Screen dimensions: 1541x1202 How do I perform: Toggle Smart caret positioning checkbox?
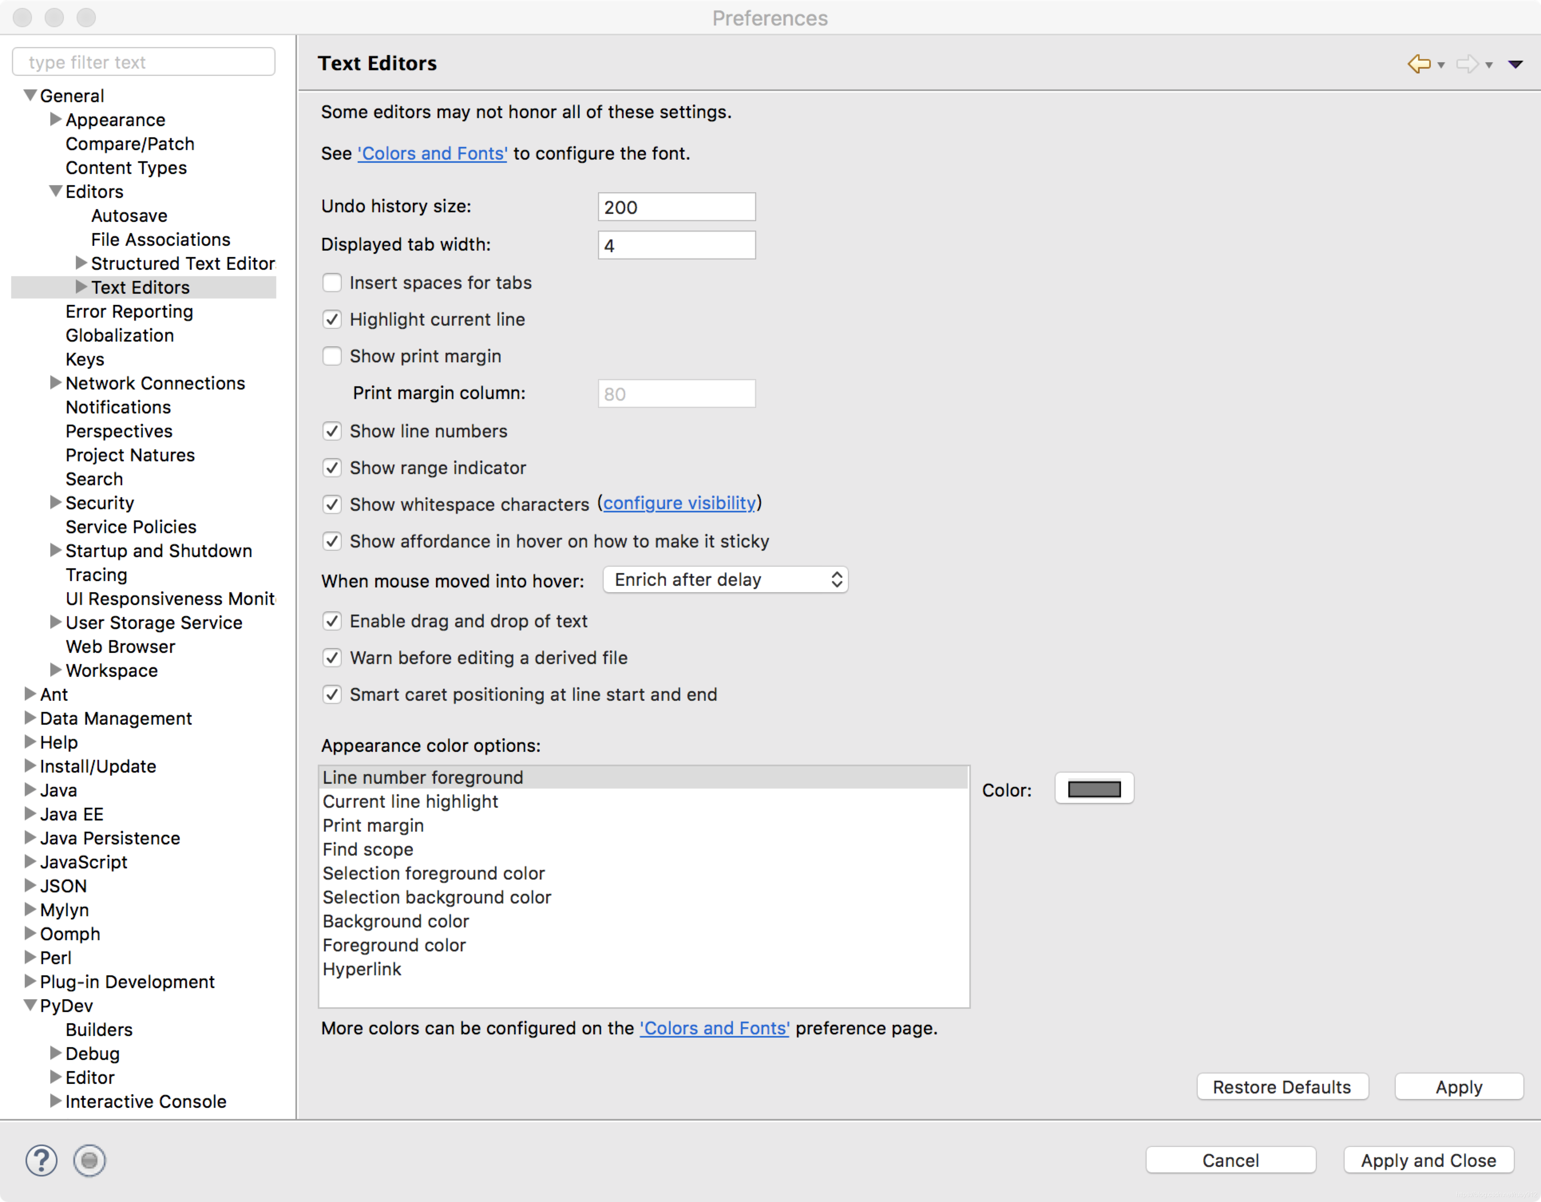click(x=332, y=694)
